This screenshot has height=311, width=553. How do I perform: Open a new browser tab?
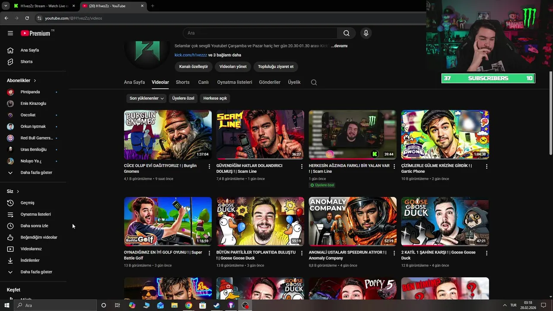tap(153, 6)
